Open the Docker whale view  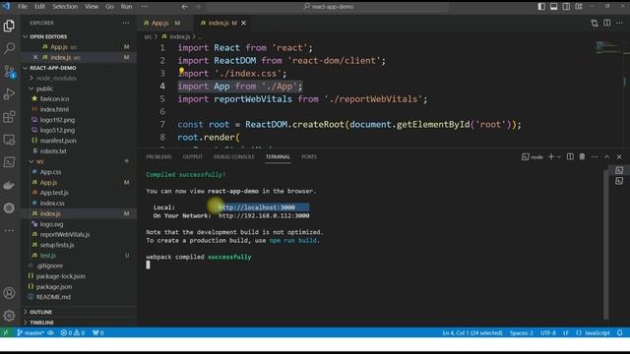[x=9, y=186]
